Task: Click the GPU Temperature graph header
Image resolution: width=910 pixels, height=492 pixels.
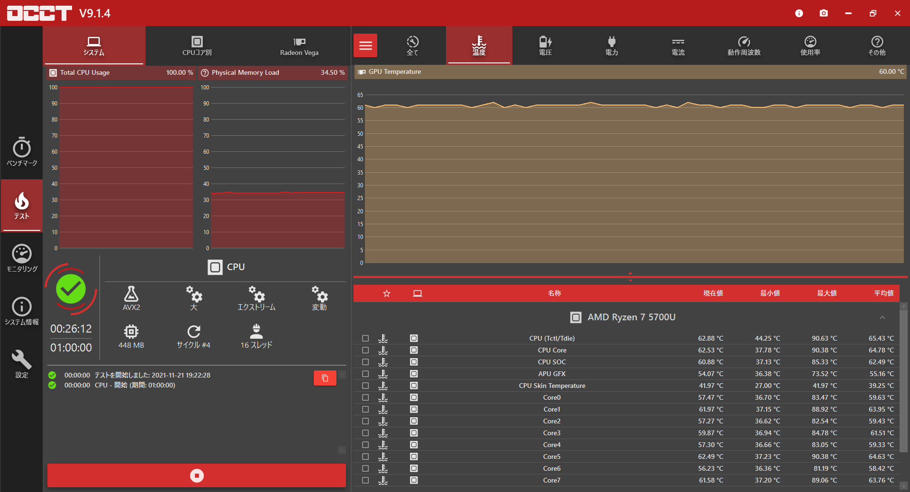Action: [x=630, y=72]
